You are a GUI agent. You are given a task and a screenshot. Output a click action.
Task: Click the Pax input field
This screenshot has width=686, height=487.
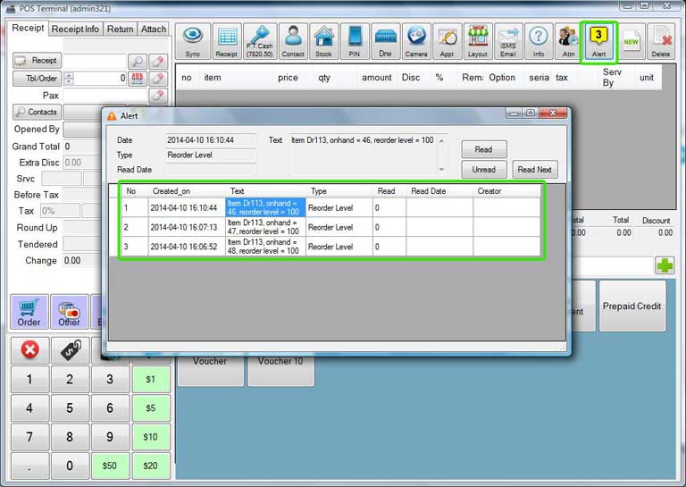(x=105, y=96)
